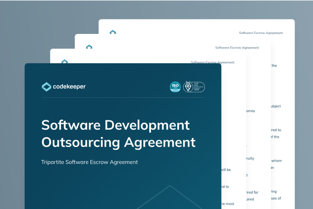Click the logo icon on the backmost page
Screen dimensions: 313x209
[x=113, y=32]
